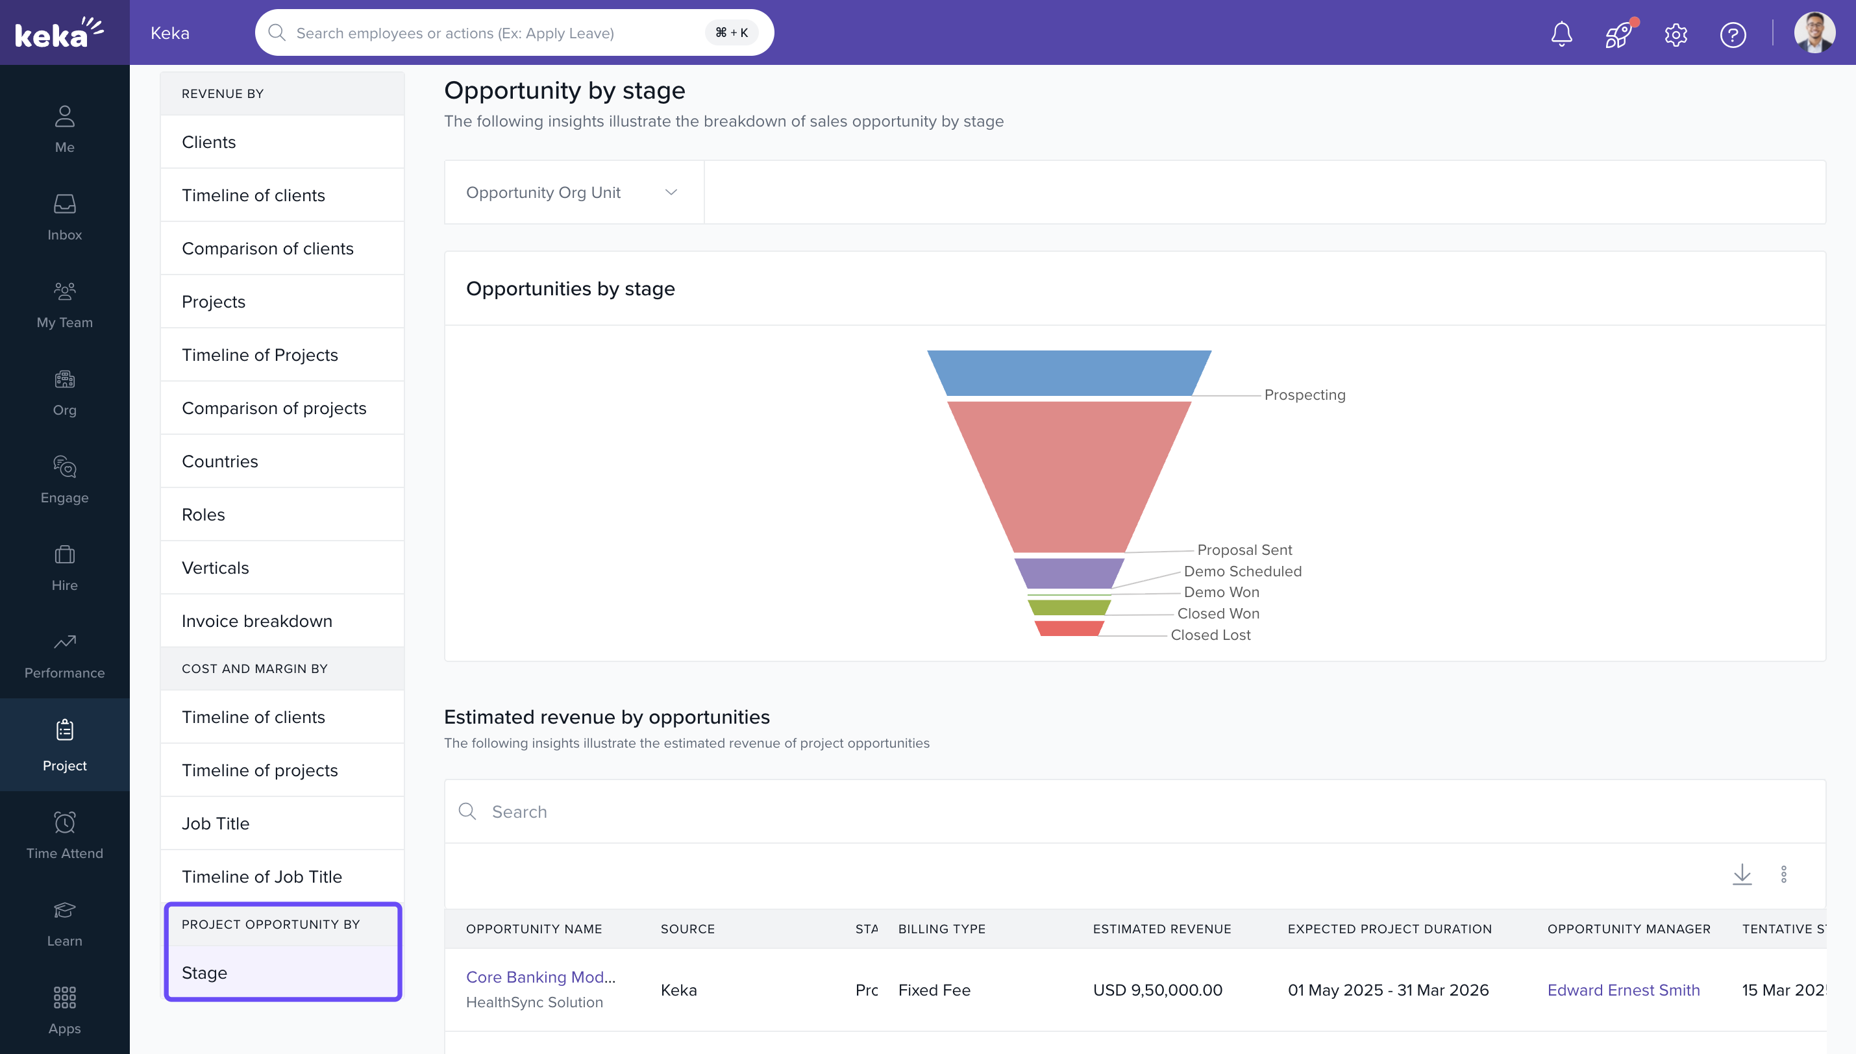Screen dimensions: 1856x1054
Task: Select the Invoice breakdown report
Action: click(257, 621)
